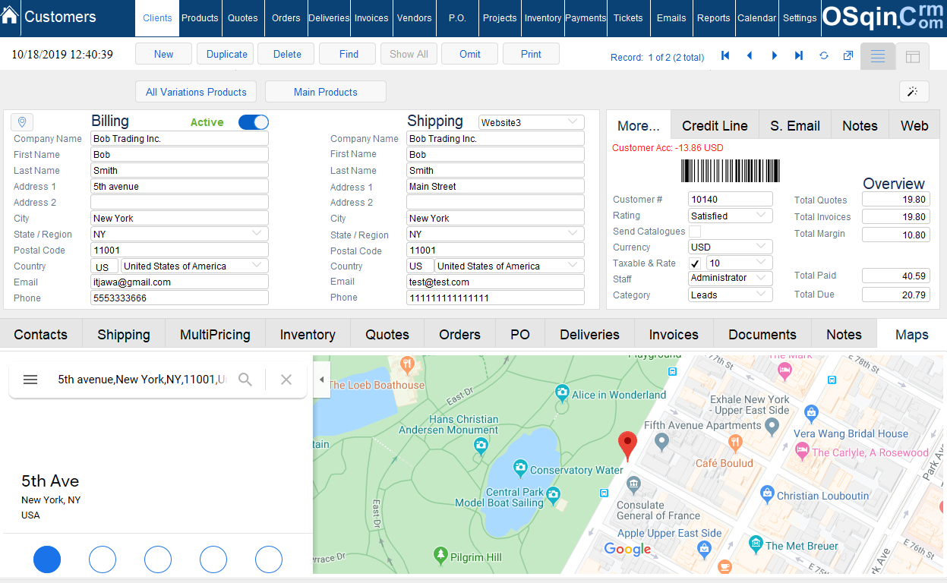Screen dimensions: 947x583
Task: Open the Tickets top menu
Action: 628,18
